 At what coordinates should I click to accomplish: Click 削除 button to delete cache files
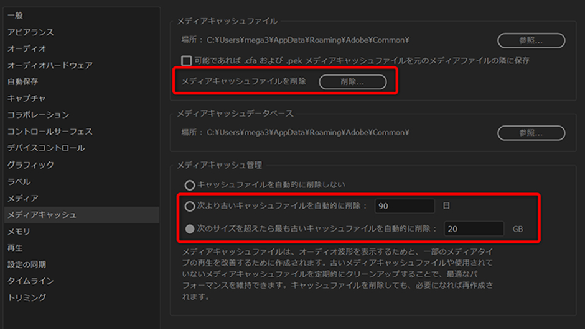pyautogui.click(x=353, y=82)
